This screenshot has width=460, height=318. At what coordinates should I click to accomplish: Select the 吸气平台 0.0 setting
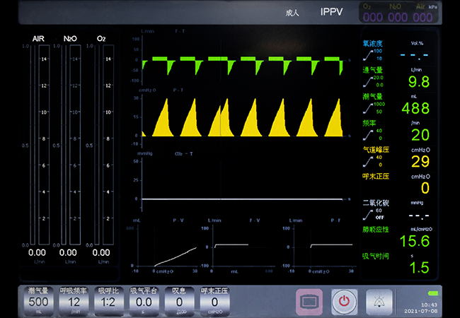click(144, 300)
